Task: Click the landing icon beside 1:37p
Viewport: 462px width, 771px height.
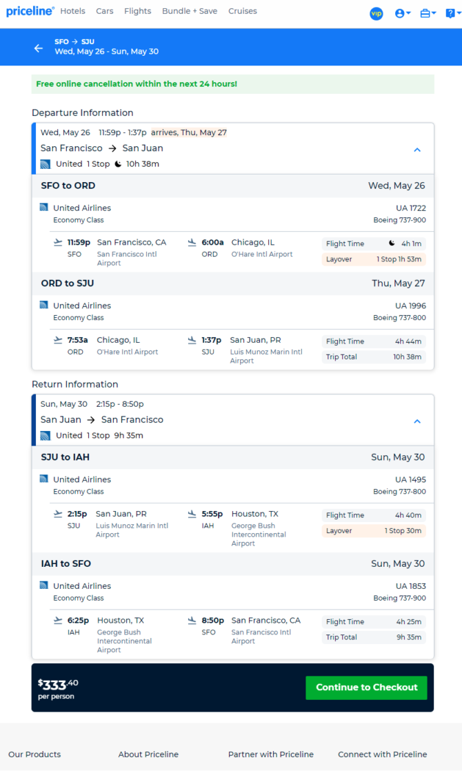Action: tap(192, 340)
